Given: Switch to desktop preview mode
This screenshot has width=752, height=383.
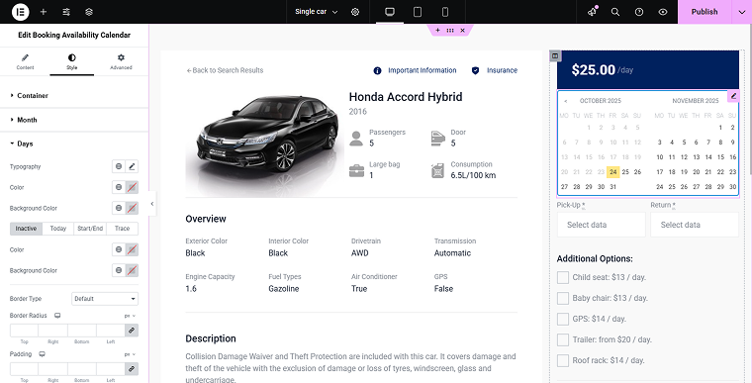Looking at the screenshot, I should click(x=390, y=12).
